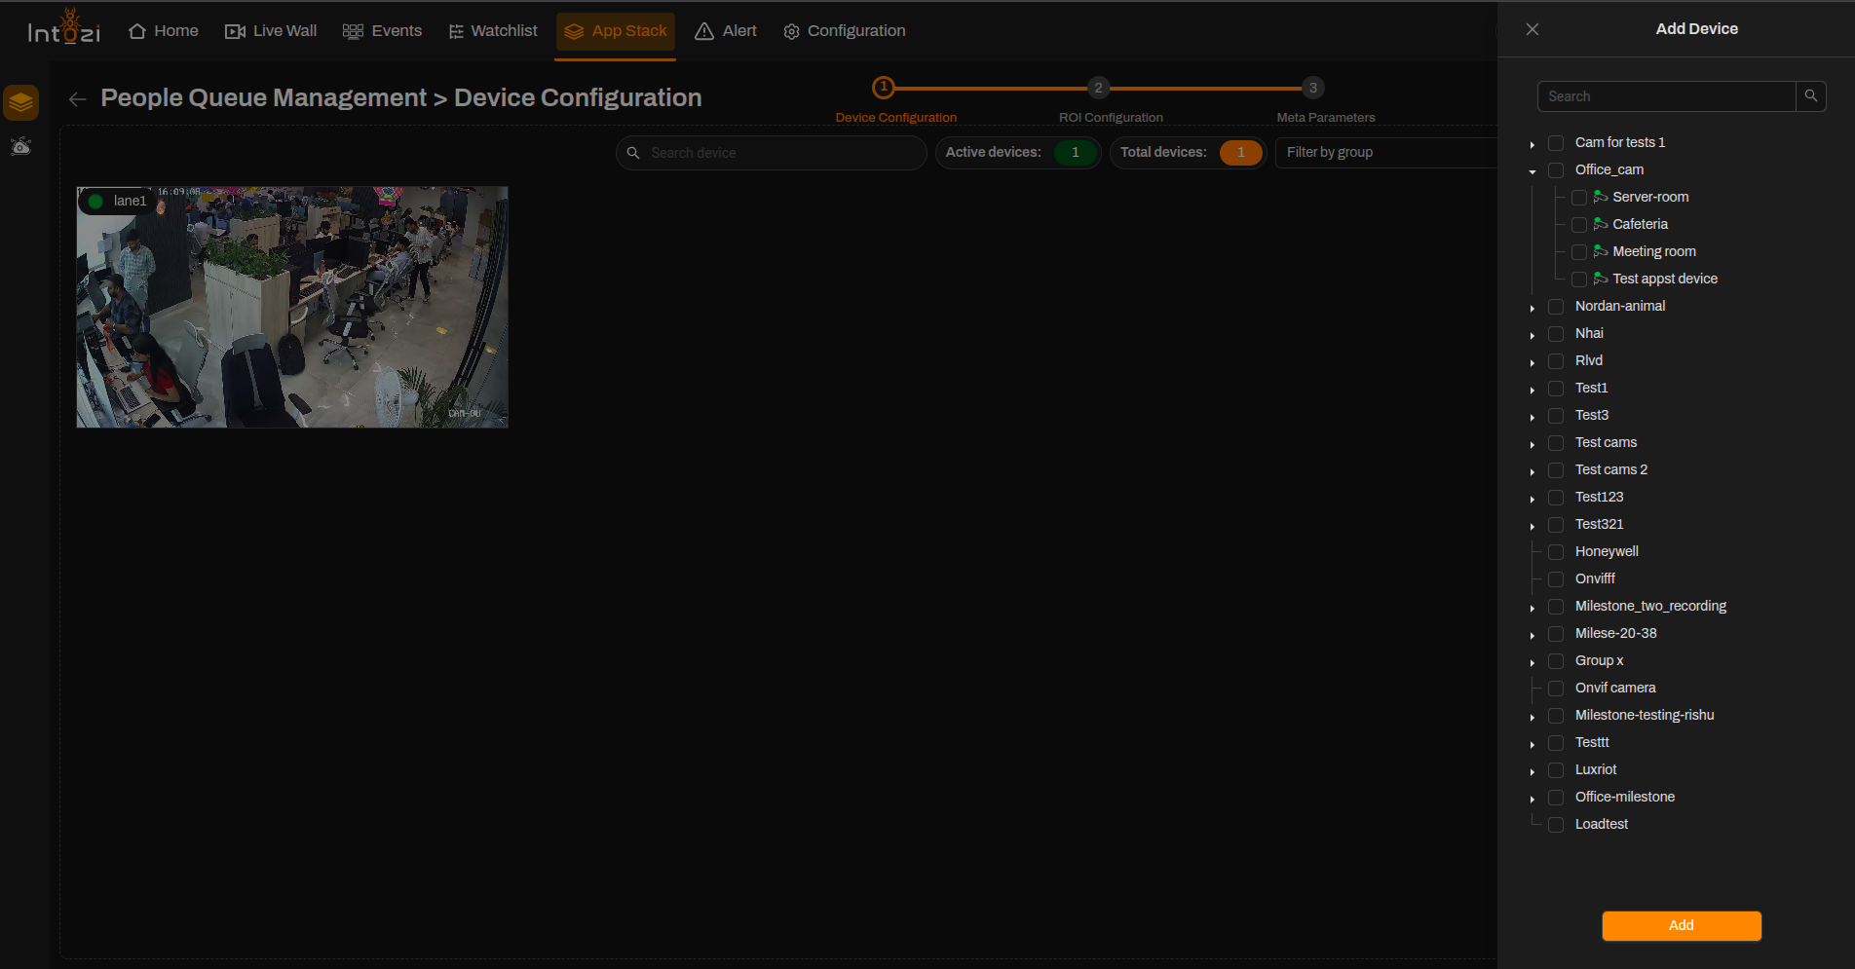Open the Watchlist tab
The width and height of the screenshot is (1855, 969).
[493, 31]
